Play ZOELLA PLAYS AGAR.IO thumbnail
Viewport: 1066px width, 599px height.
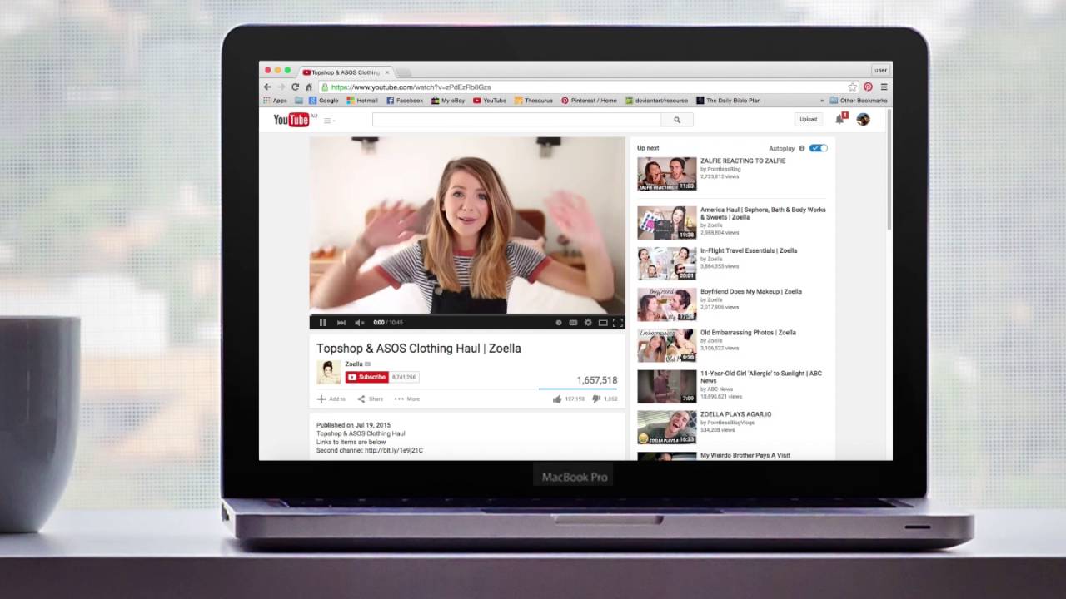[667, 428]
